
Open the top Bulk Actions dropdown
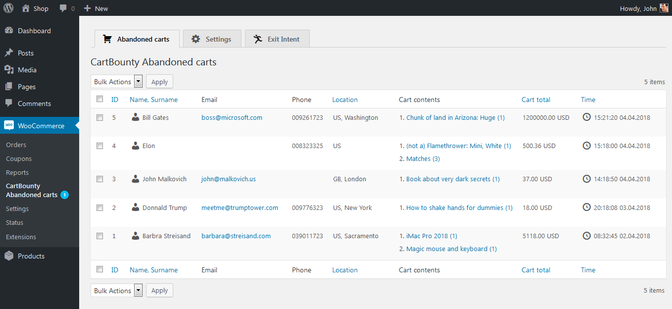click(117, 82)
